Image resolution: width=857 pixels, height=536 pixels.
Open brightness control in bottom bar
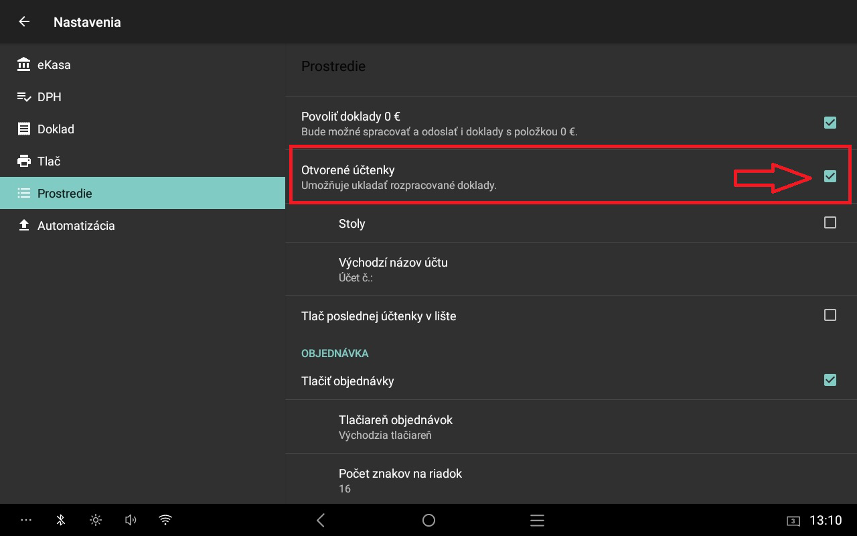pyautogui.click(x=96, y=520)
